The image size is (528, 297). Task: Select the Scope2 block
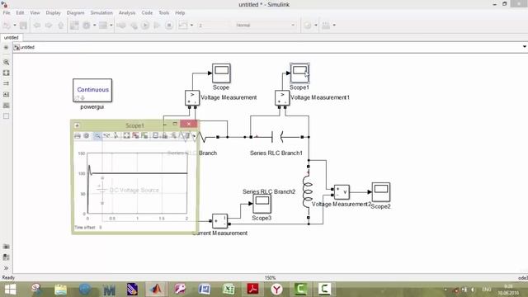pos(381,192)
